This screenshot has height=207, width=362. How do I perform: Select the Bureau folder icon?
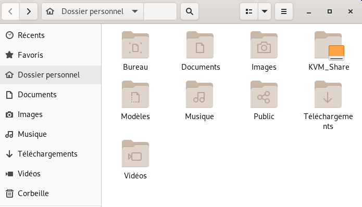click(135, 45)
